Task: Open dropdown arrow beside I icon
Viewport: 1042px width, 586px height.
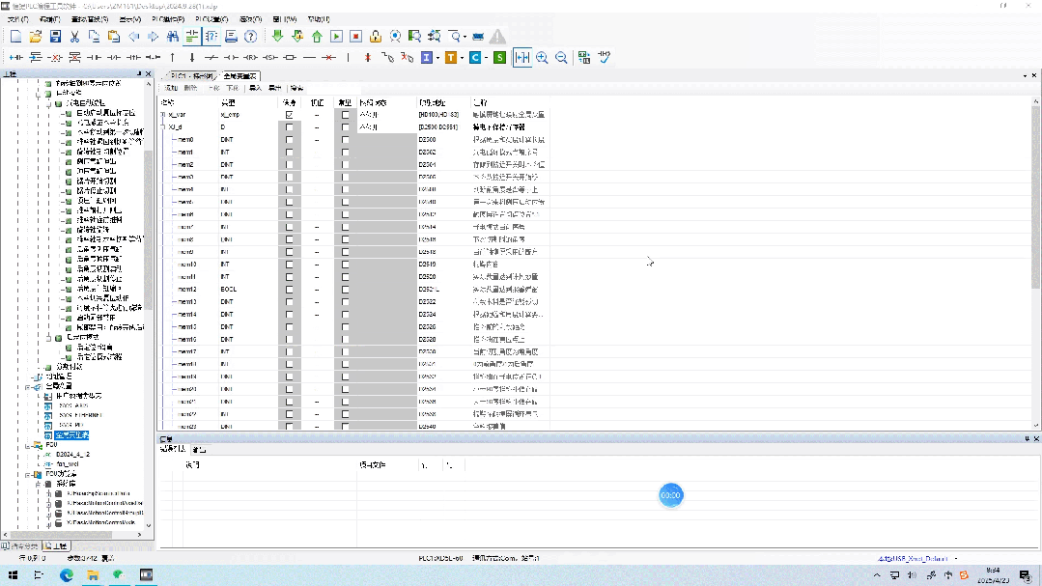Action: [x=437, y=58]
